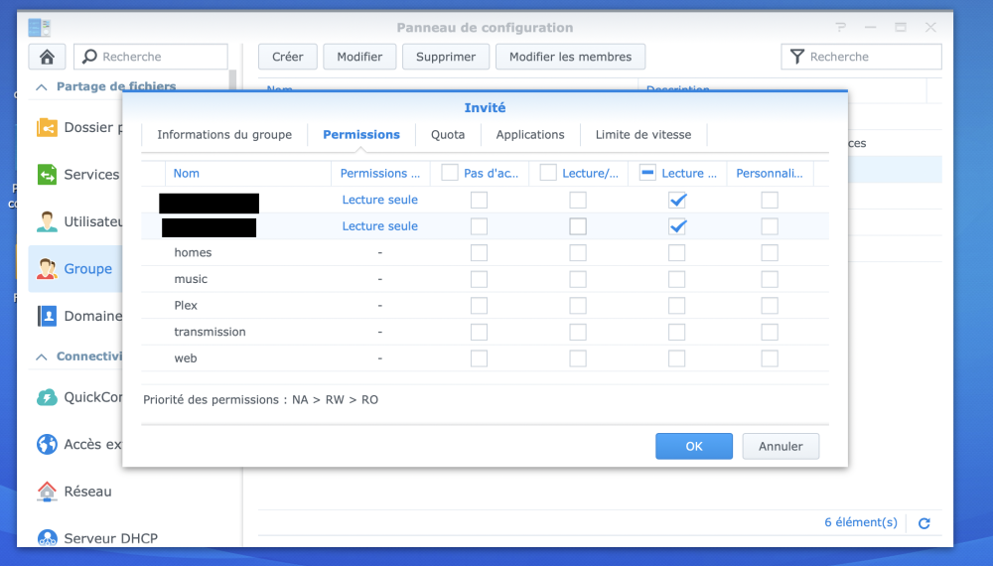Click Créer button
This screenshot has width=993, height=566.
coord(288,57)
